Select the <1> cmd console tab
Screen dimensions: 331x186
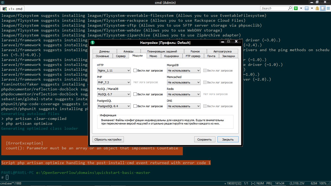(x=13, y=9)
